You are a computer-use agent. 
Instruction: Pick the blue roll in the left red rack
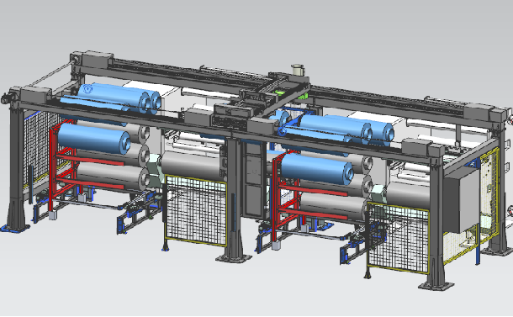click(x=94, y=139)
